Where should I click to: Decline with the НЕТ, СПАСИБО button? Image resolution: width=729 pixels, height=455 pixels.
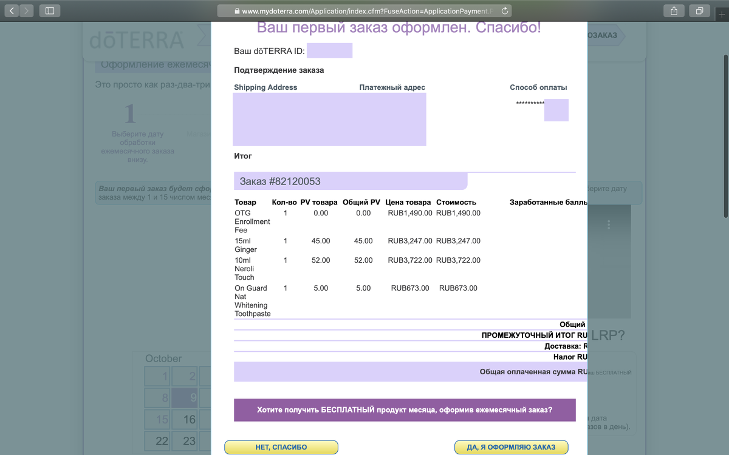point(281,447)
